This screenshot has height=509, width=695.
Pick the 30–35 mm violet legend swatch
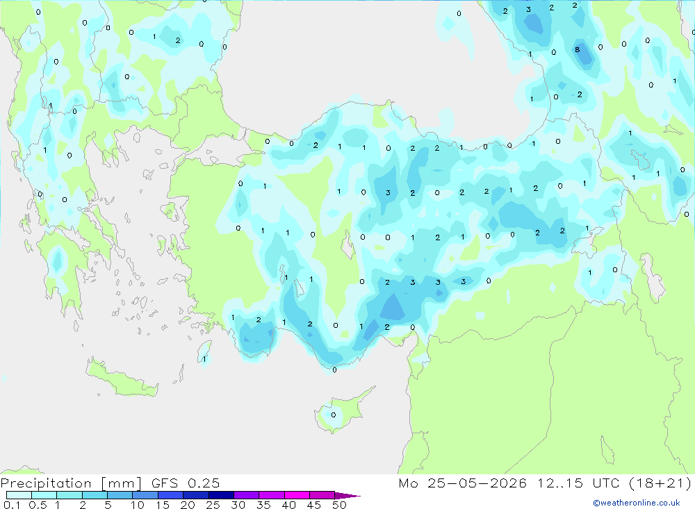(246, 495)
